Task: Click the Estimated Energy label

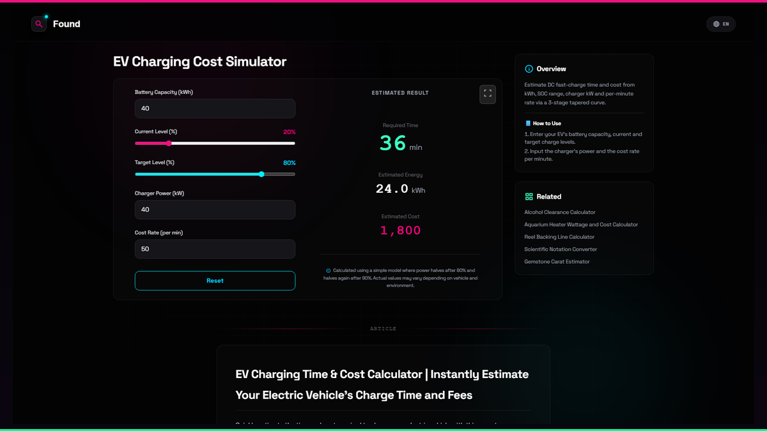Action: click(x=400, y=175)
